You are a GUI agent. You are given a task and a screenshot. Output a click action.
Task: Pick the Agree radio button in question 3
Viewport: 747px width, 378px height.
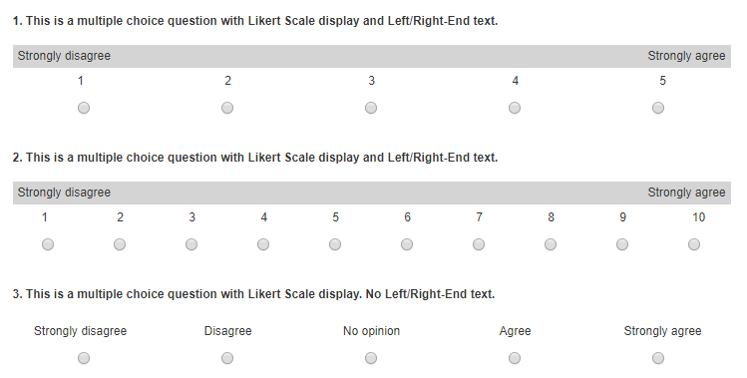[515, 358]
